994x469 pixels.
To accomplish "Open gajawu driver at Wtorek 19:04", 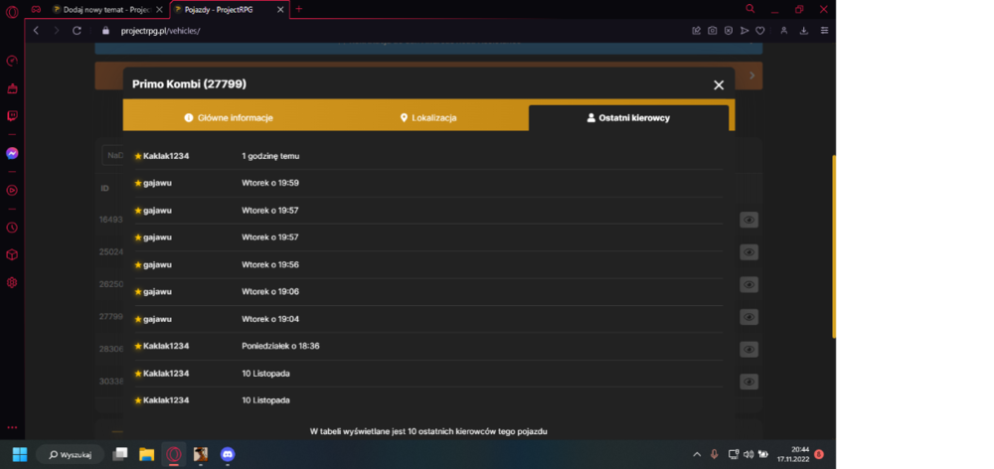I will (x=157, y=319).
